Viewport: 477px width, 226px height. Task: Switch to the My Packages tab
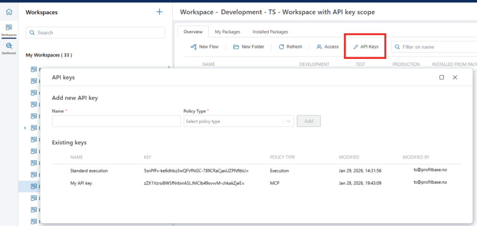click(x=227, y=32)
